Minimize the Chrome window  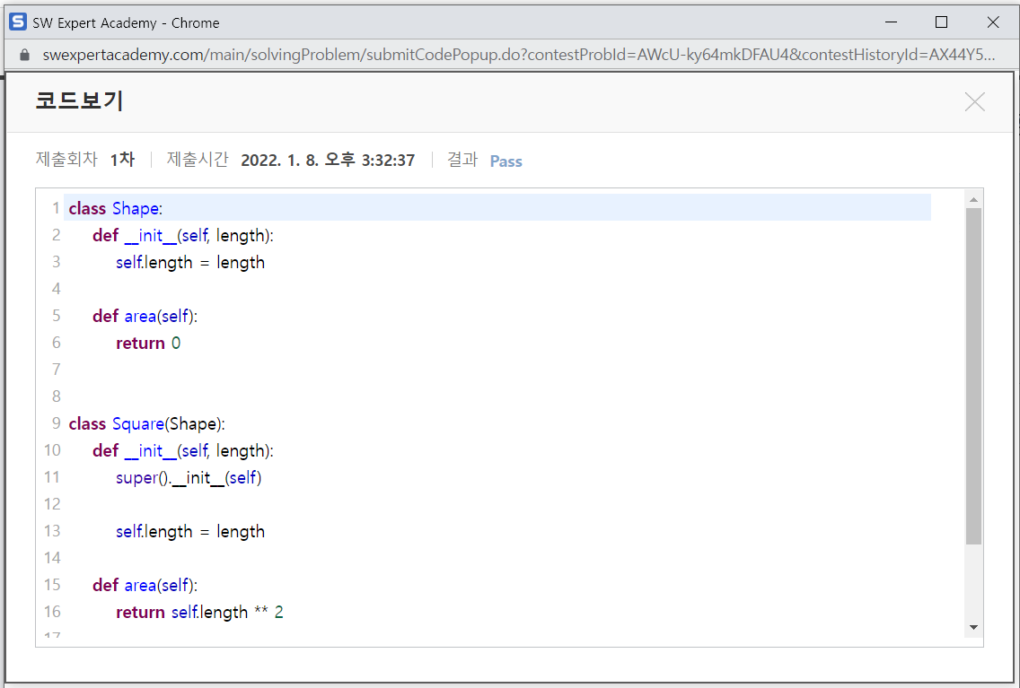(892, 22)
